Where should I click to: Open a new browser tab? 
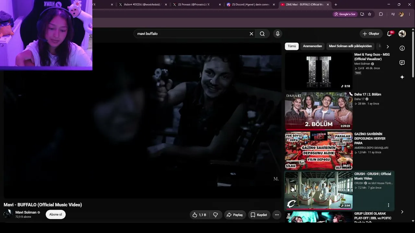[336, 5]
